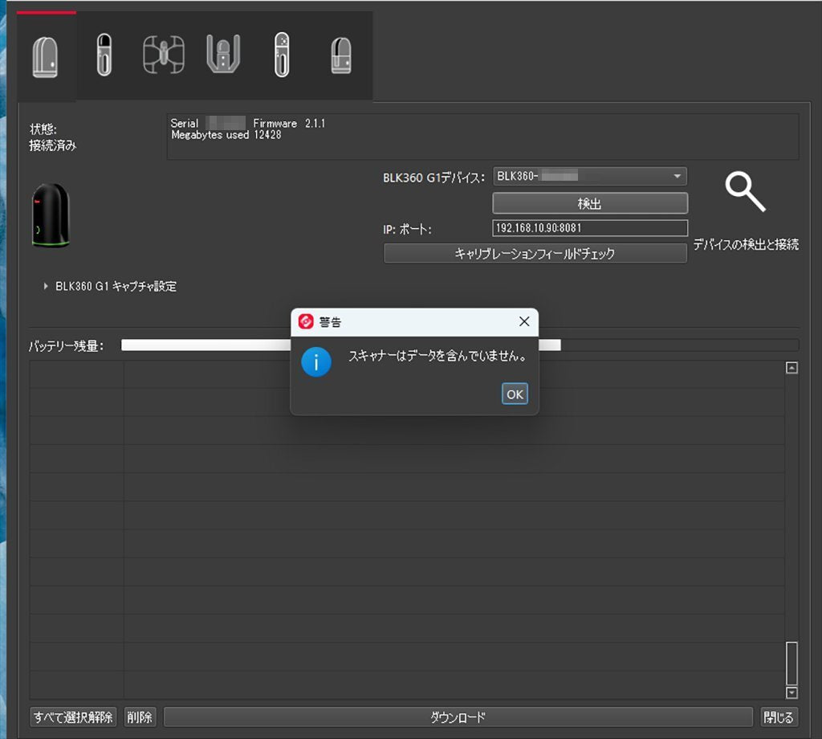Image resolution: width=822 pixels, height=739 pixels.
Task: Click the Megabytes used 12428 text
Action: point(226,135)
